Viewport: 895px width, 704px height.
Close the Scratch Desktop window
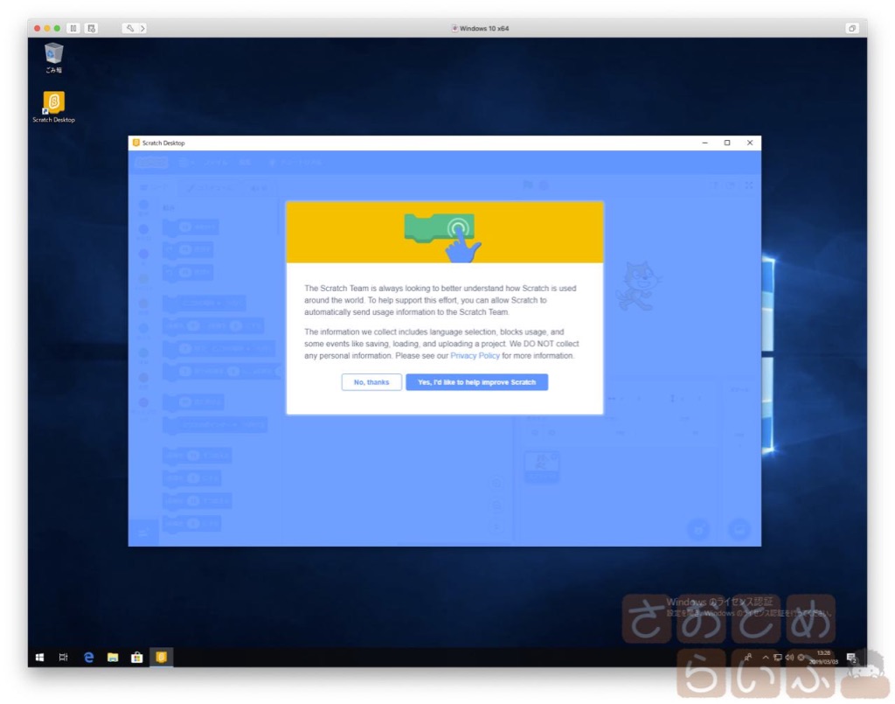coord(750,143)
